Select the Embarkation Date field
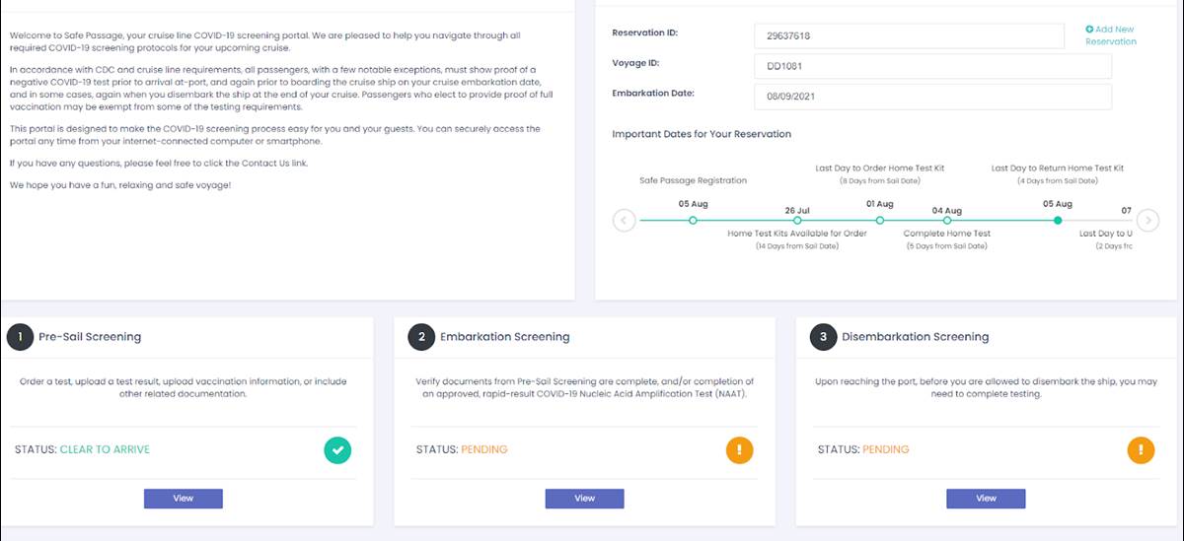The height and width of the screenshot is (541, 1184). (932, 98)
